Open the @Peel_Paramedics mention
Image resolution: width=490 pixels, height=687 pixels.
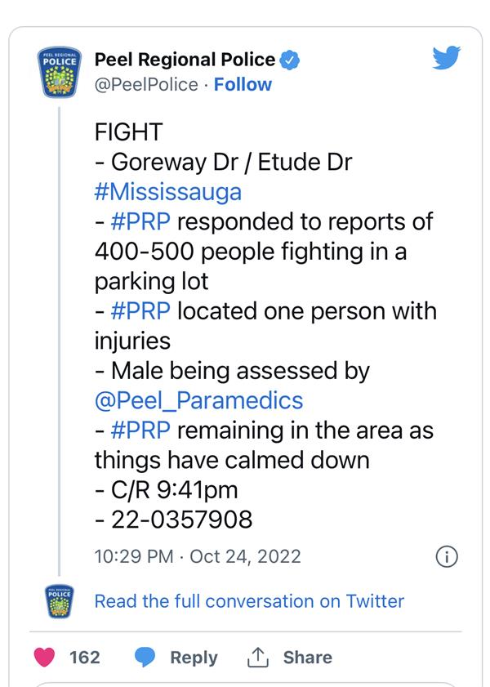(x=198, y=400)
